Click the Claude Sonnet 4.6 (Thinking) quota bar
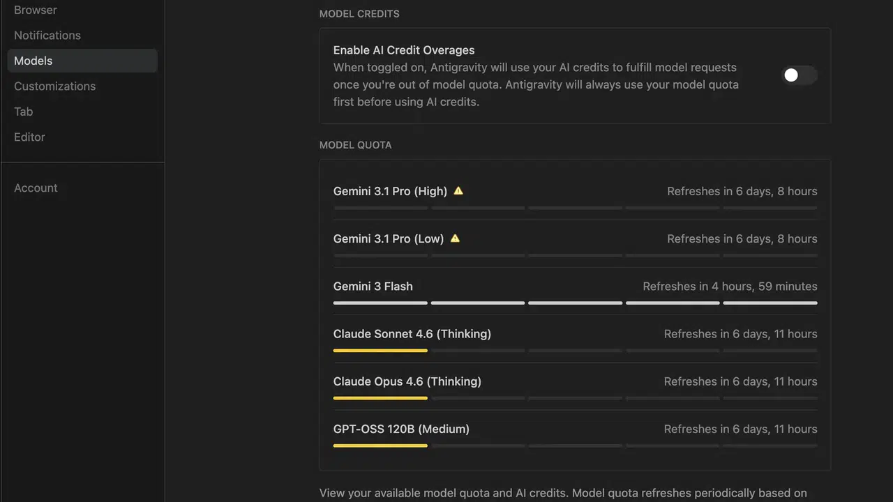The width and height of the screenshot is (893, 502). (x=575, y=350)
